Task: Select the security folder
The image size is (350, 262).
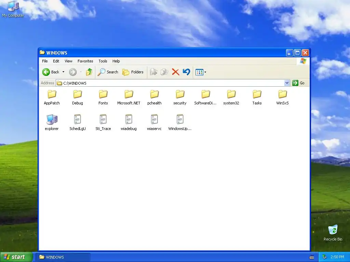Action: [180, 97]
